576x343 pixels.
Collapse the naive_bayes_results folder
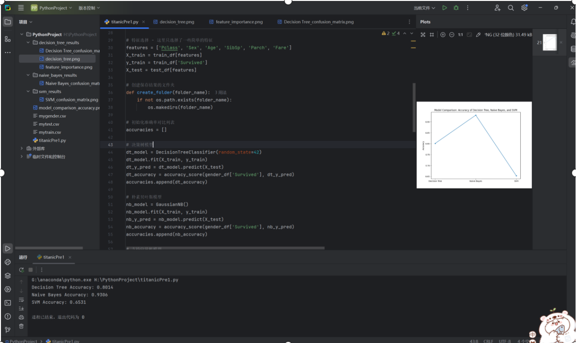[28, 75]
